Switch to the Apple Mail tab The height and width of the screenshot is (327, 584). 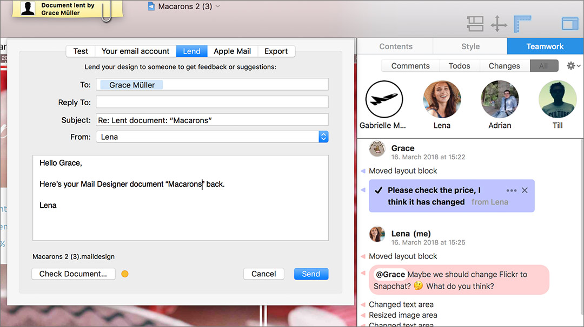click(233, 51)
